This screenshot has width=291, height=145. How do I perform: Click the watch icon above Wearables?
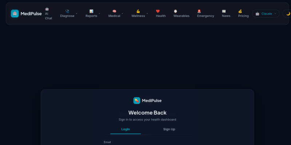tap(175, 11)
